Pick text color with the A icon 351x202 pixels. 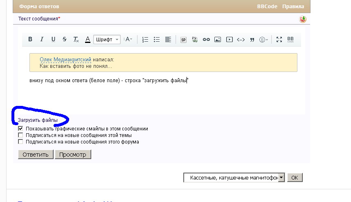click(x=88, y=40)
